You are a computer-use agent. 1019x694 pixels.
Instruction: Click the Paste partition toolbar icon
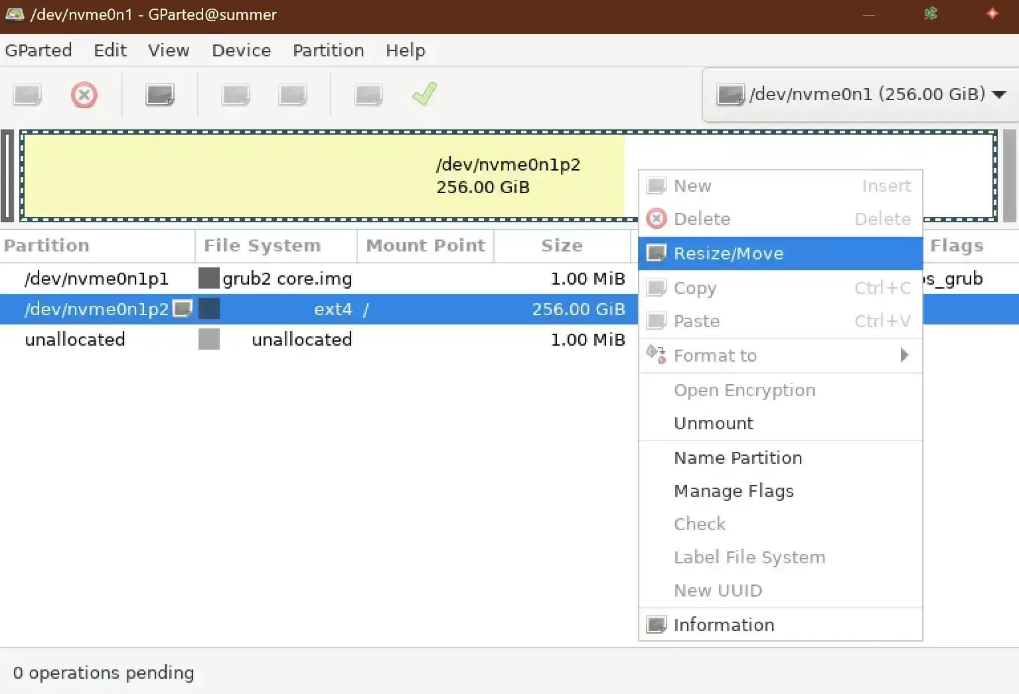[293, 95]
